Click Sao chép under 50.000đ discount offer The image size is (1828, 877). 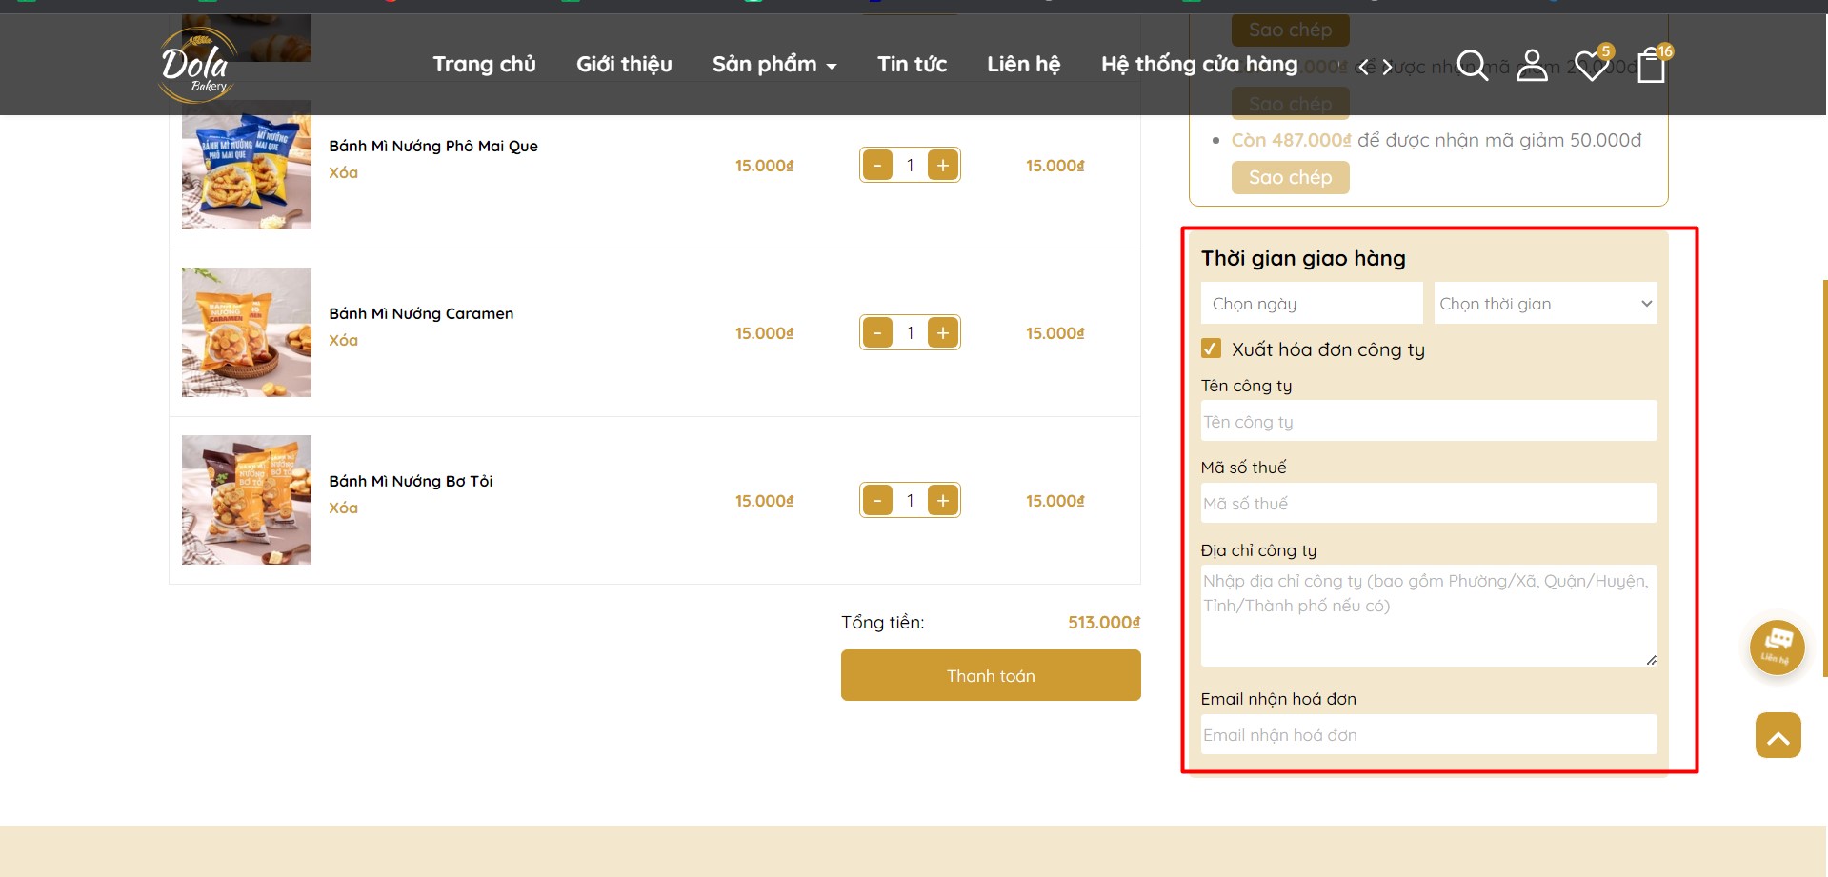click(x=1290, y=177)
